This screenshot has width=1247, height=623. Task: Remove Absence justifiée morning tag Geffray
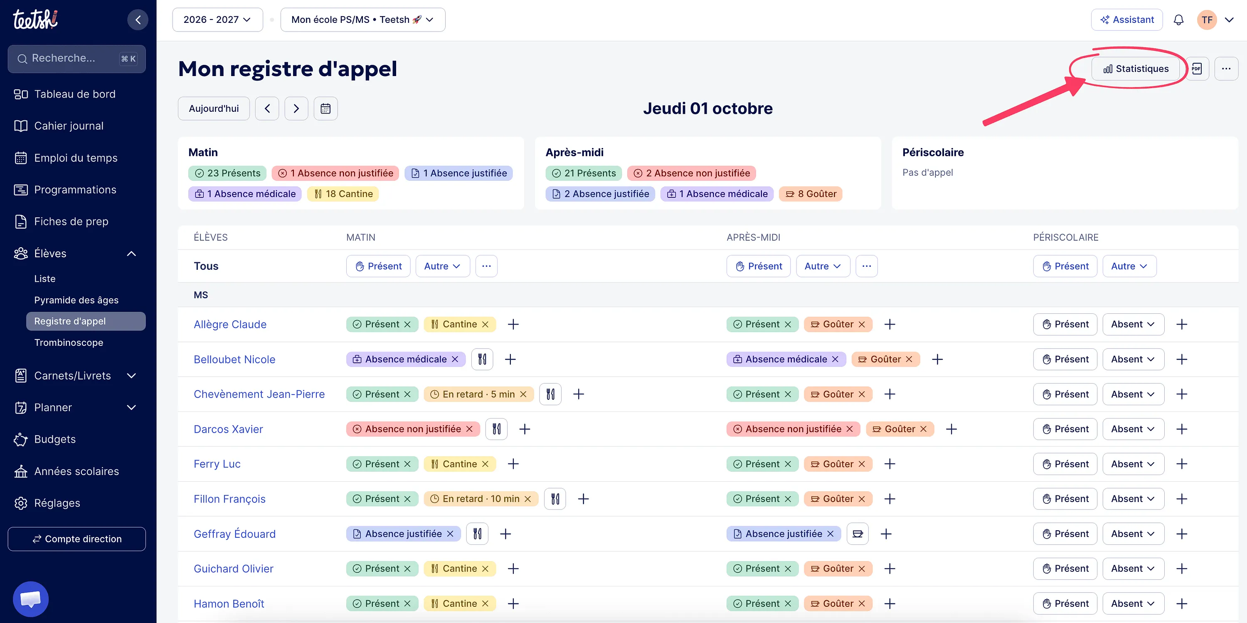pos(450,534)
